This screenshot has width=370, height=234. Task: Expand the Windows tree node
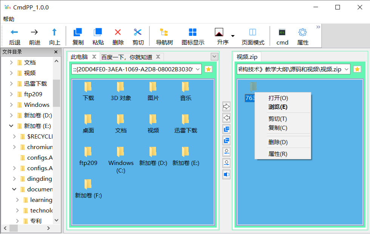point(11,105)
